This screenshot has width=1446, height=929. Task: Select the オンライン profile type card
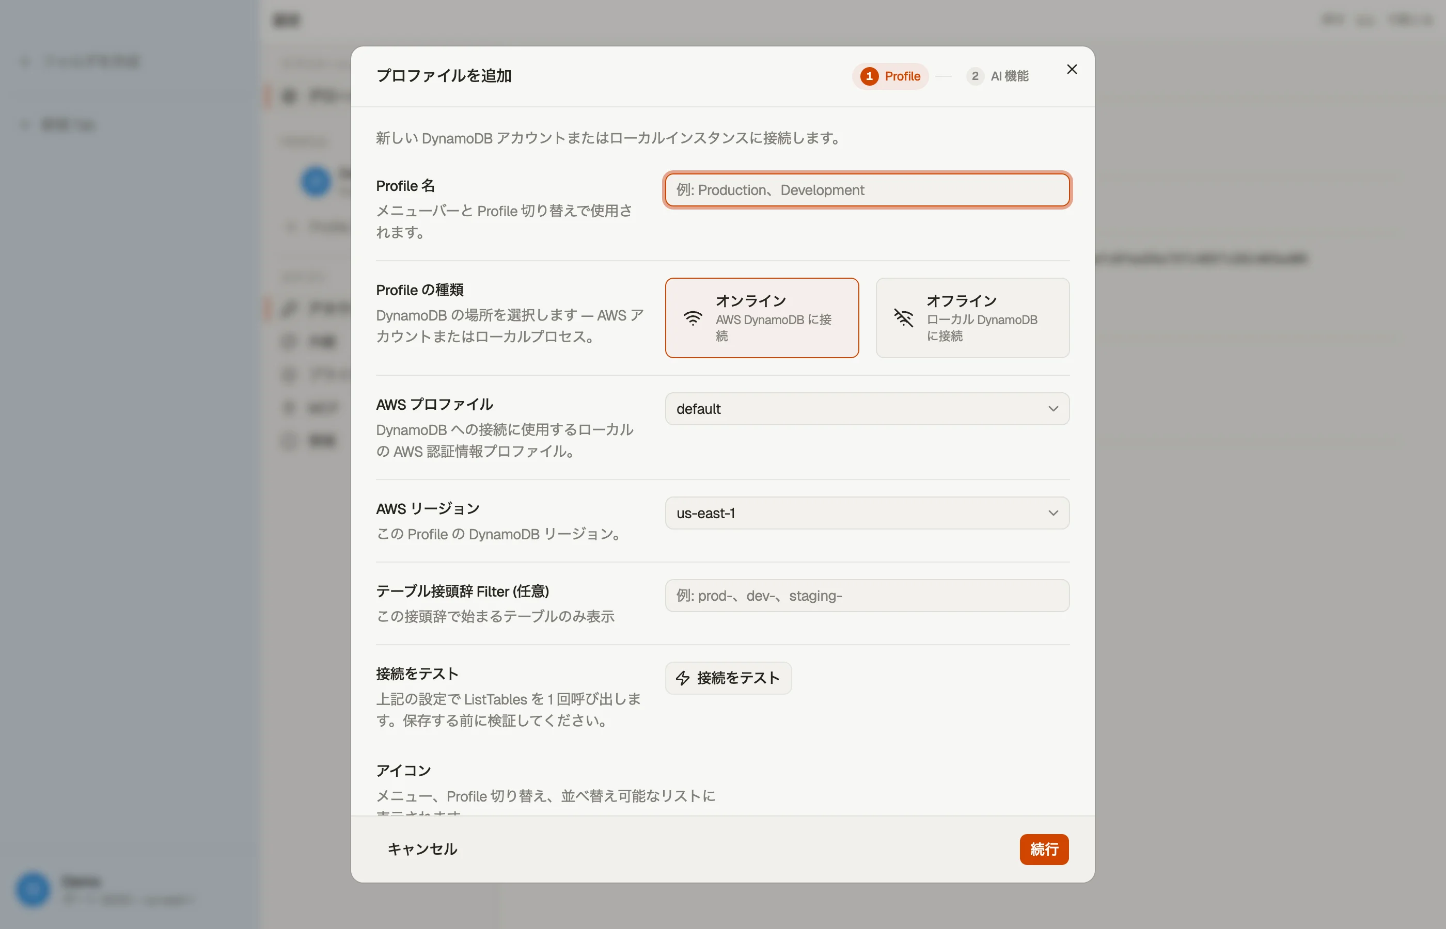pos(762,318)
